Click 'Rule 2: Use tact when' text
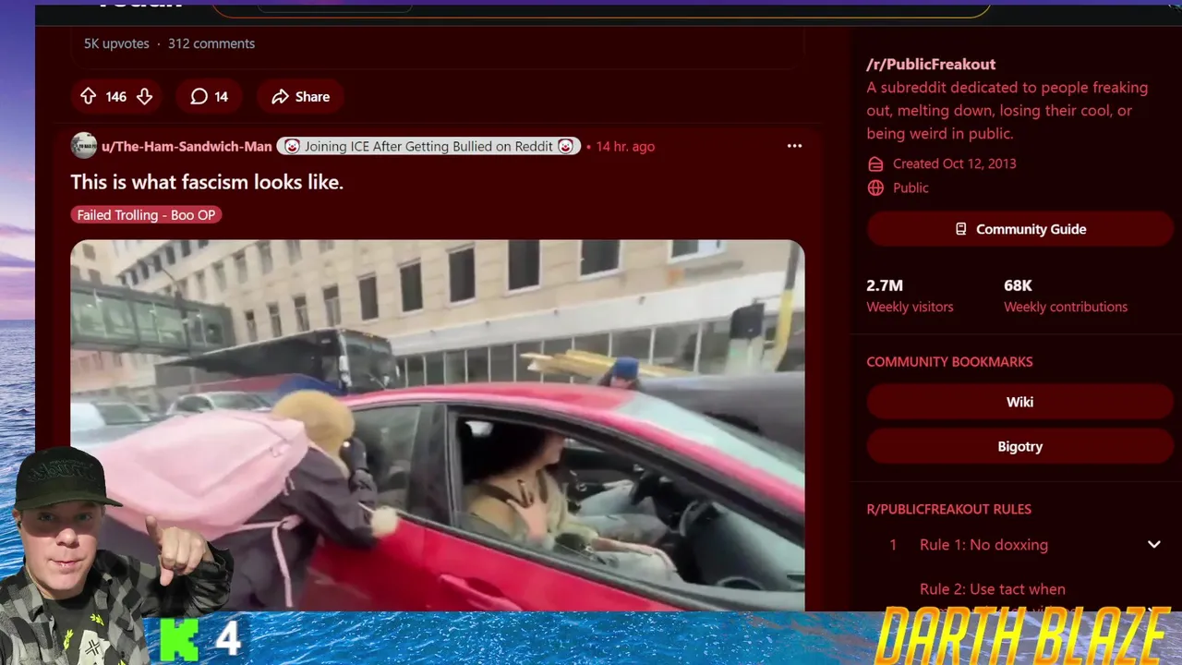 click(993, 589)
